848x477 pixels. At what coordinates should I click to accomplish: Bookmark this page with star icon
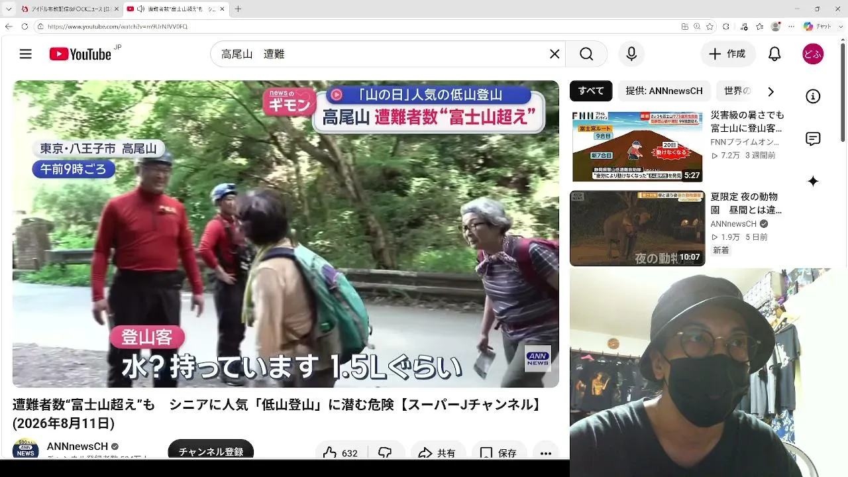tap(710, 26)
